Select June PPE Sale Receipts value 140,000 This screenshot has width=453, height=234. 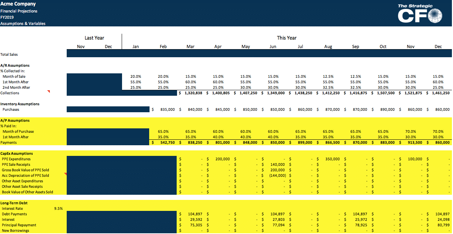pyautogui.click(x=277, y=165)
